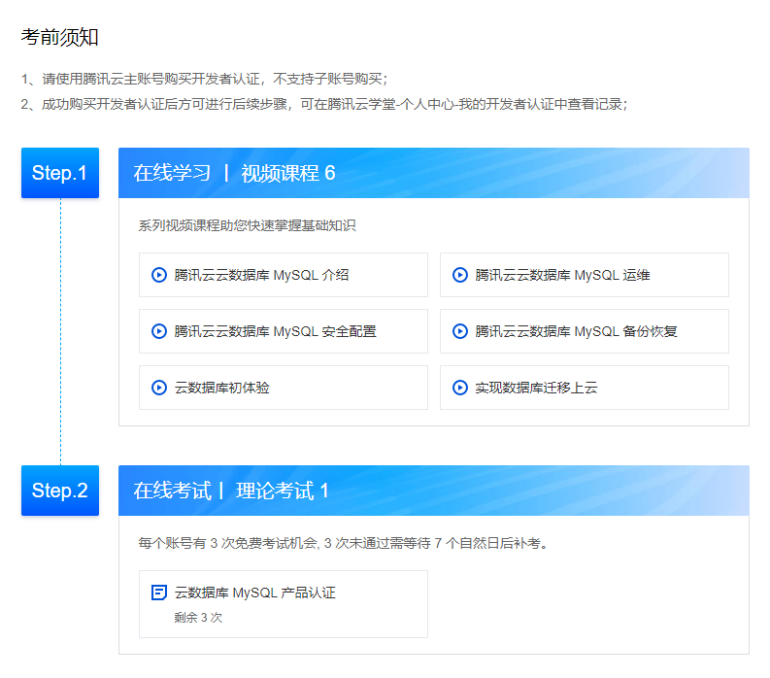
Task: Click the Step.1 badge
Action: (60, 173)
